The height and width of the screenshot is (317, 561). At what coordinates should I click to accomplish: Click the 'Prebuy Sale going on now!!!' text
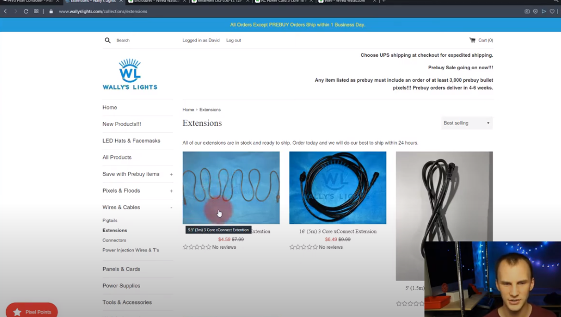(x=460, y=68)
